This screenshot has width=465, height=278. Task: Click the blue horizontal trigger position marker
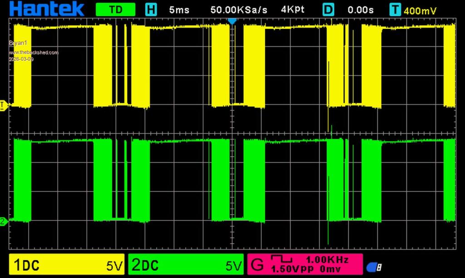coord(232,21)
